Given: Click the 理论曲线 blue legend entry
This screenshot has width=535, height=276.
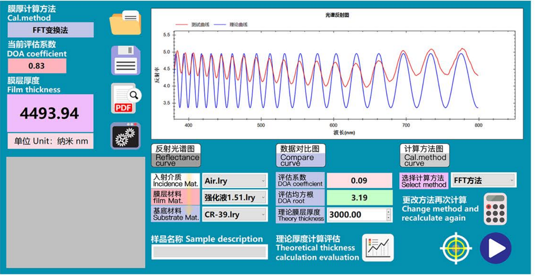Looking at the screenshot, I should [x=231, y=24].
